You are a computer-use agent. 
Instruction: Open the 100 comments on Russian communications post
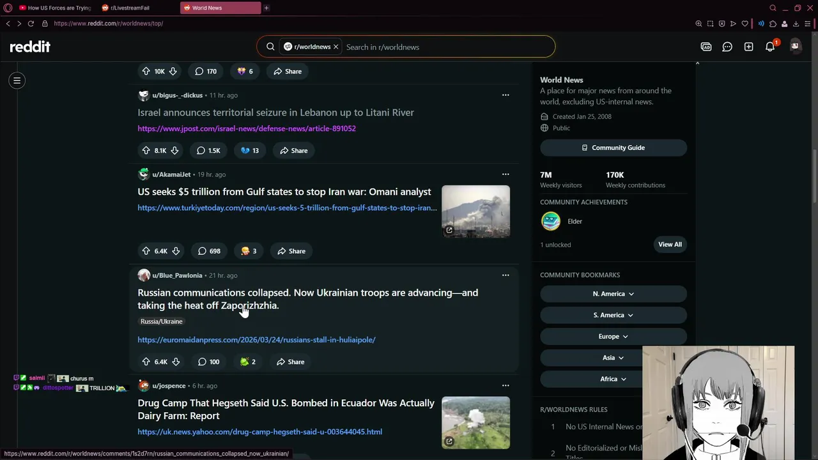click(208, 362)
